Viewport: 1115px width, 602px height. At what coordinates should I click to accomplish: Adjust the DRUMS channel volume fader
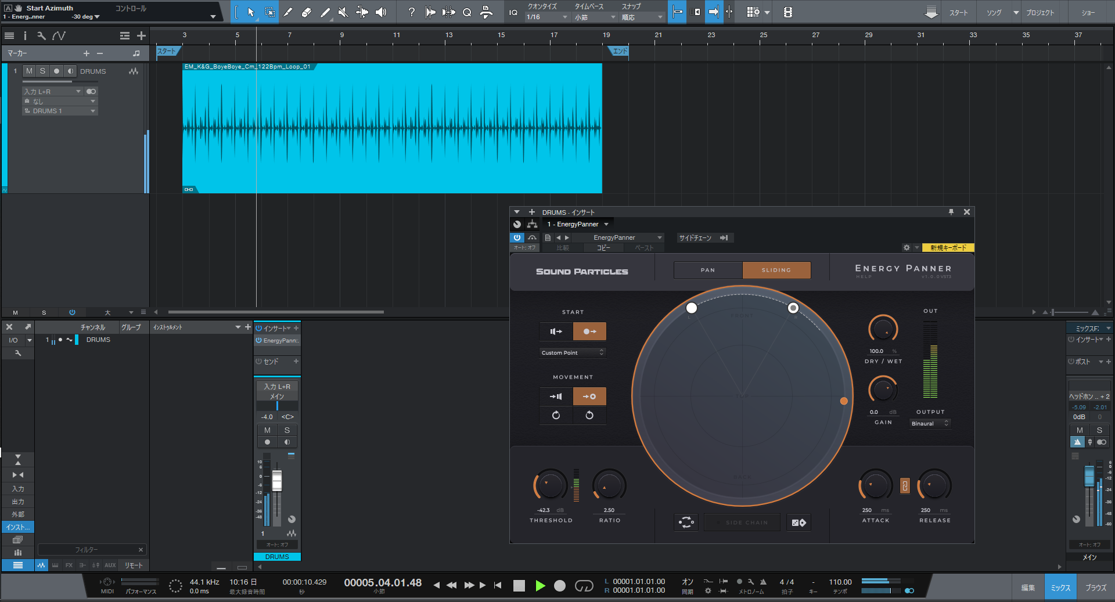[277, 481]
